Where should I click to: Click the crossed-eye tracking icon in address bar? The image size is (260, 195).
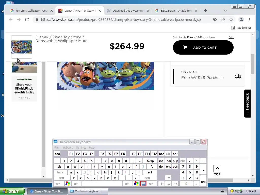[215, 20]
